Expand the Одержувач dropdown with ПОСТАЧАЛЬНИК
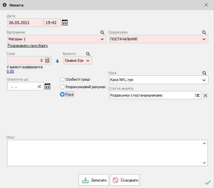 [204, 39]
